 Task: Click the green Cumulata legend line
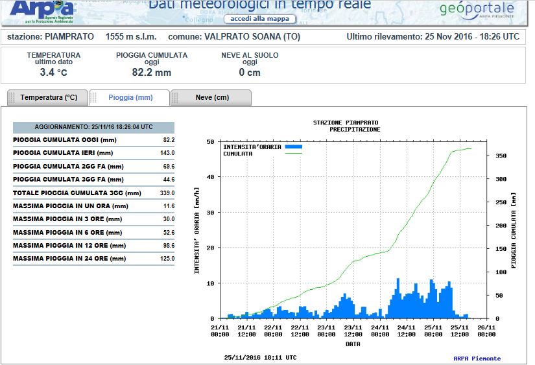pyautogui.click(x=293, y=154)
